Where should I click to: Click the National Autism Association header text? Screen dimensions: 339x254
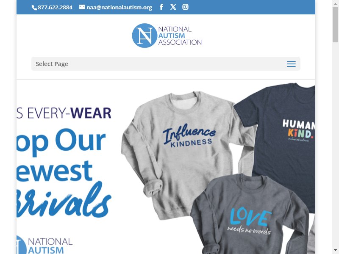(180, 36)
